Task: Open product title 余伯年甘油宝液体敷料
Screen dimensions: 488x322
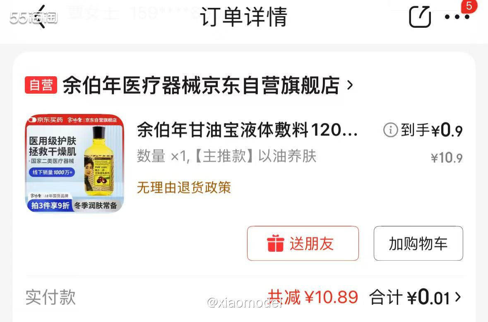Action: (x=248, y=130)
